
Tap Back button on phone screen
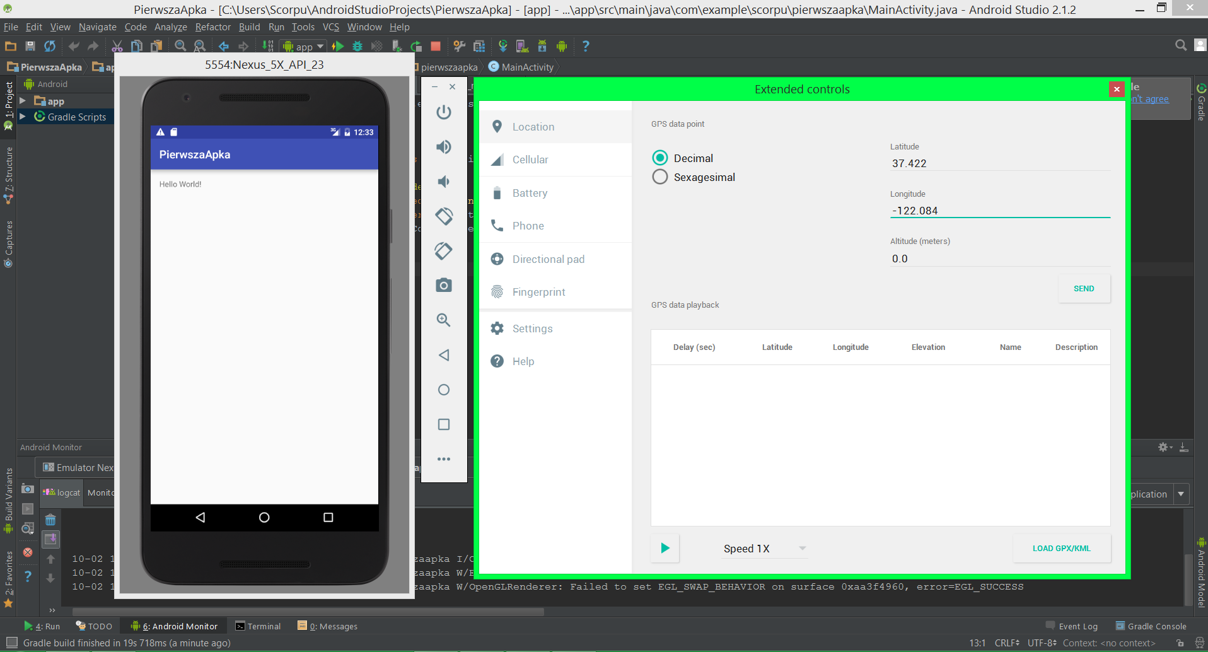(x=200, y=517)
